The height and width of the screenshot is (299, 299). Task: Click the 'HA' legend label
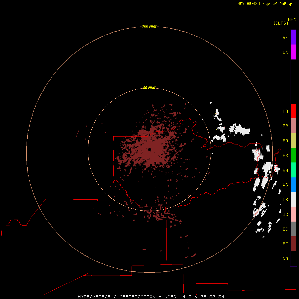(285, 111)
